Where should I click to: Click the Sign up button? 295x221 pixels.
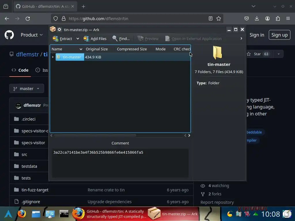[x=279, y=35]
